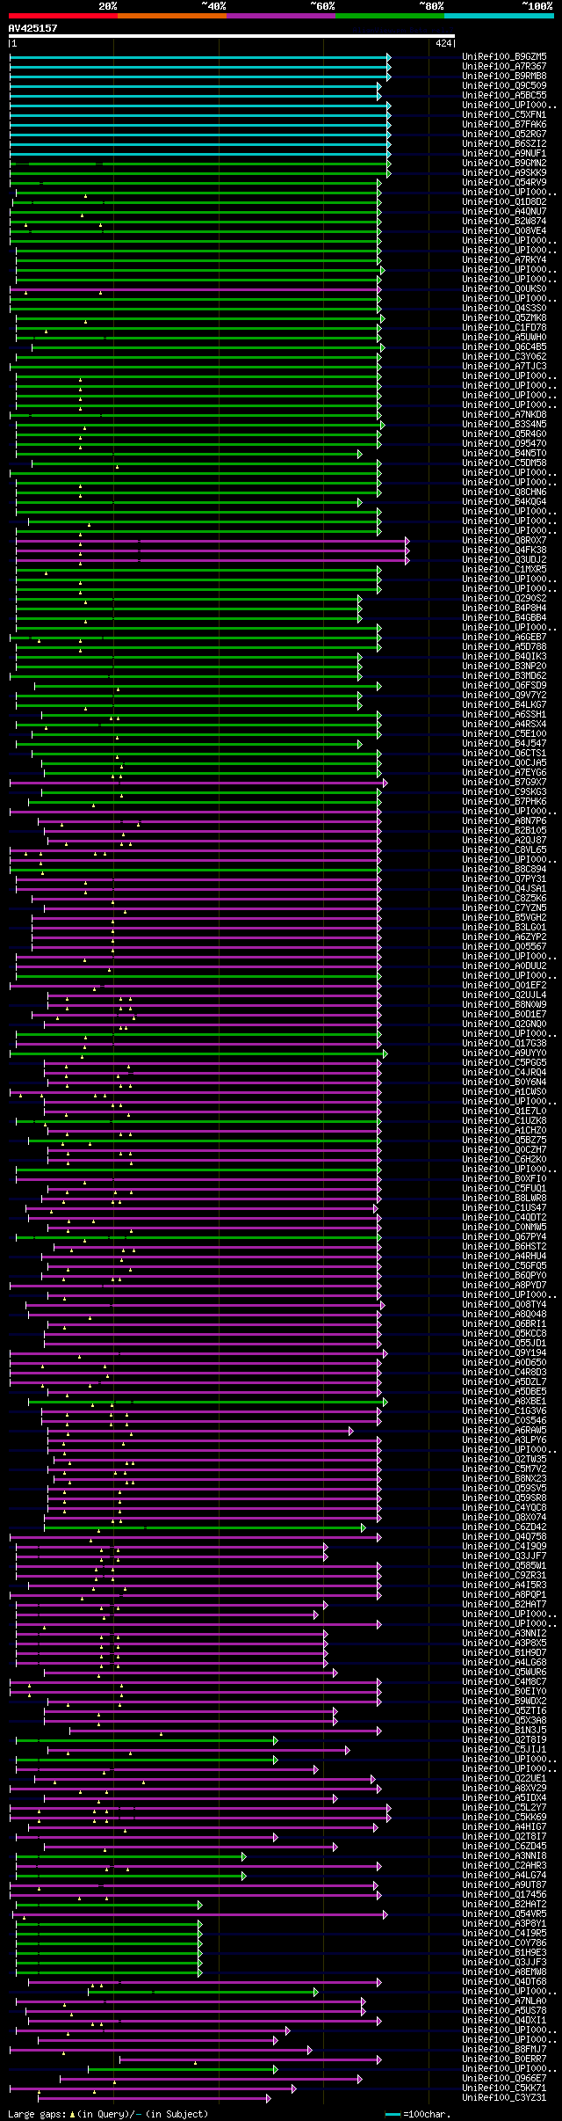Click the UniRef100_Q22UE1 label
The image size is (562, 2121).
coord(504,1779)
